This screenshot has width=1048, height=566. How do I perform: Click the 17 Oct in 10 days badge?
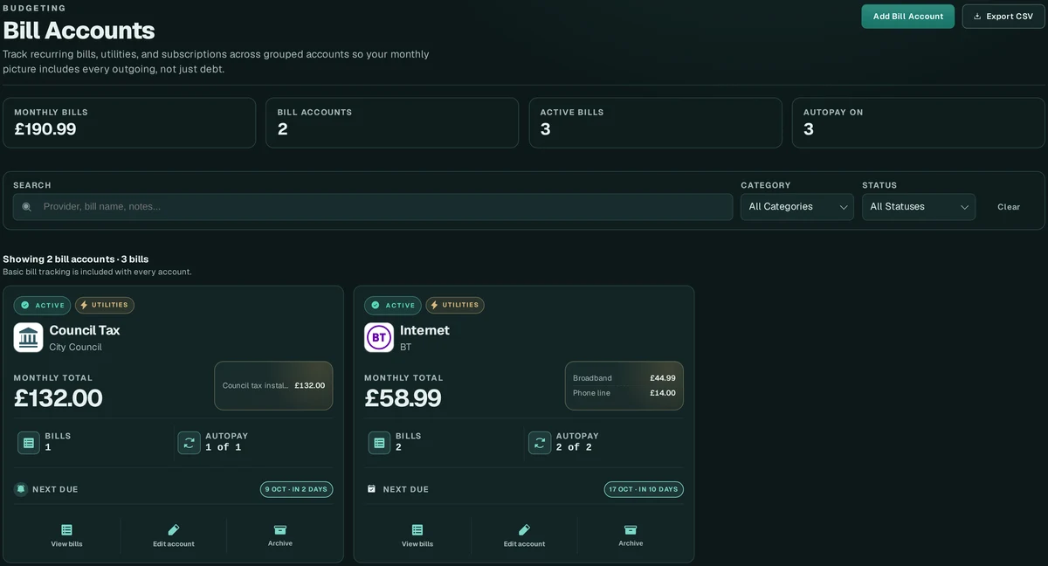[x=644, y=489]
